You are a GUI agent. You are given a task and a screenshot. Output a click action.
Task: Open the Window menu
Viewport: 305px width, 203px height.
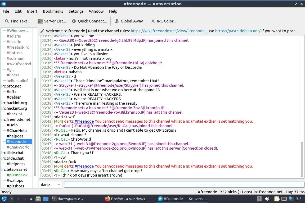click(x=96, y=11)
